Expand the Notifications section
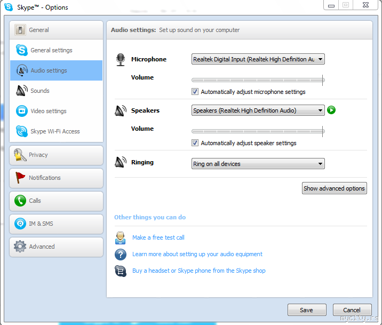This screenshot has height=325, width=382. 56,178
